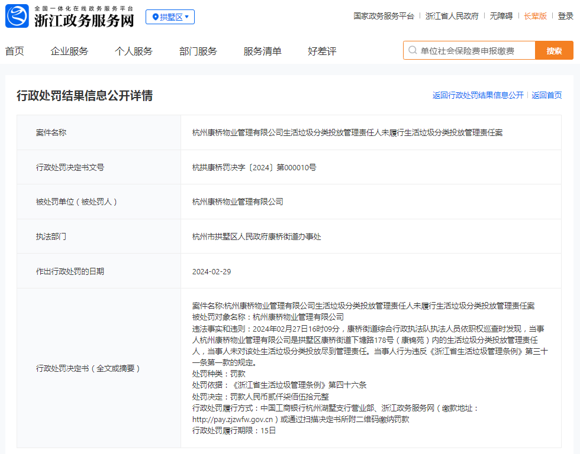The image size is (580, 454).
Task: Click the date 2024-02-29
Action: click(x=212, y=271)
